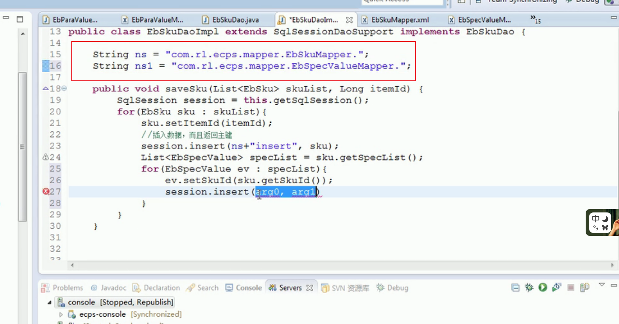Switch to the EbParaValueM... XML tab
This screenshot has height=324, width=619.
click(x=153, y=20)
